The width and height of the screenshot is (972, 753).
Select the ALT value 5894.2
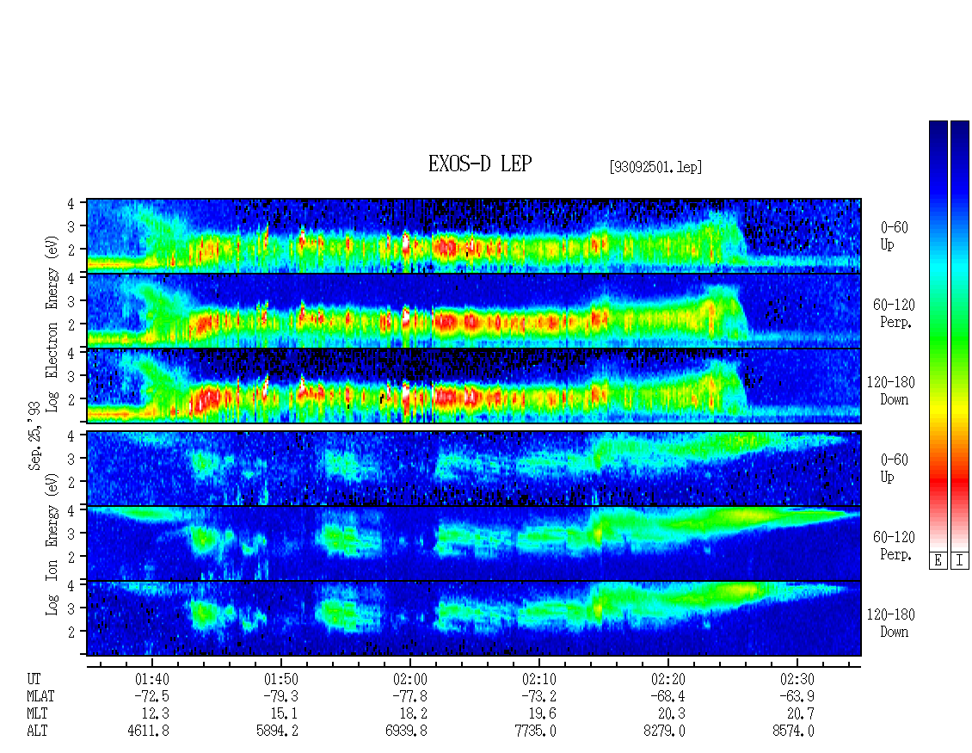pos(277,731)
